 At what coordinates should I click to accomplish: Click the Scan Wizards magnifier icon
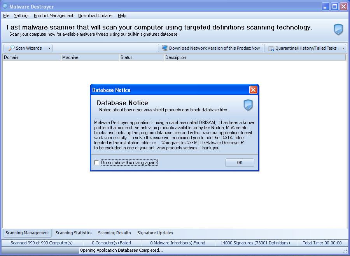coord(12,48)
